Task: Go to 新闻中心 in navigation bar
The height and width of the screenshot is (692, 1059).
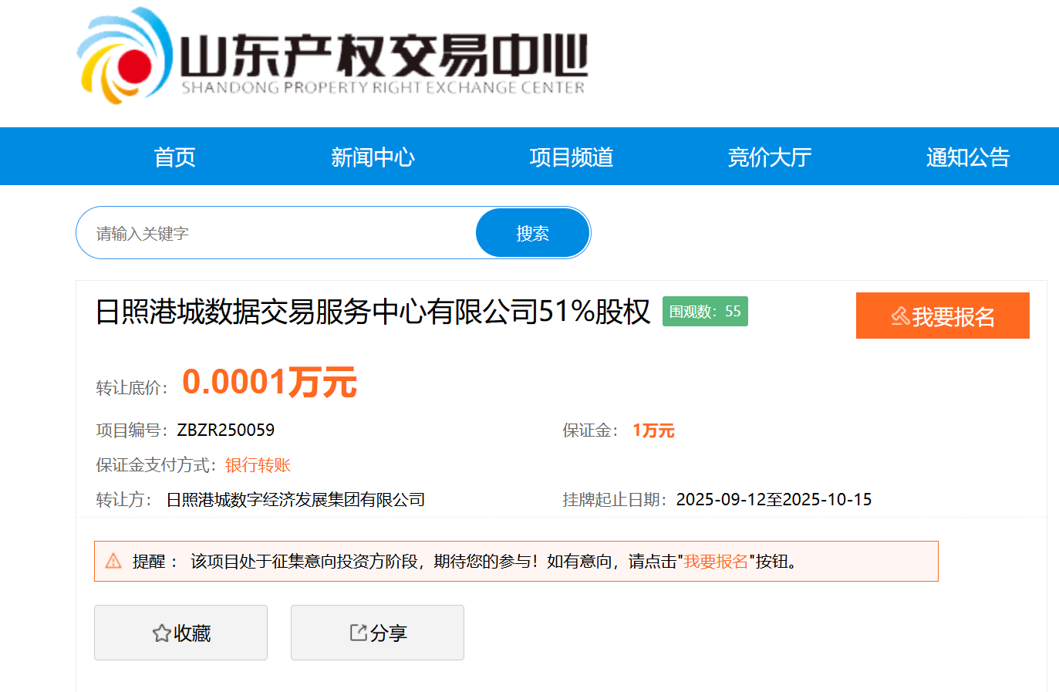Action: 373,157
